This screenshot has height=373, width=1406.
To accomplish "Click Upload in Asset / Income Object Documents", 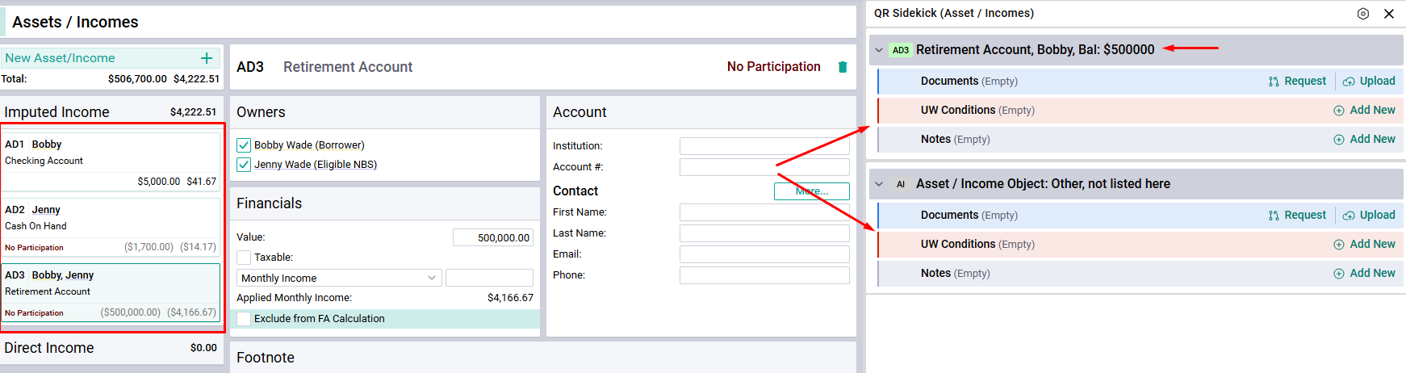I will point(1369,215).
